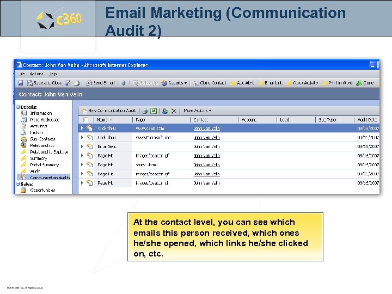Click Send E-mail in the toolbar
This screenshot has width=392, height=294.
100,83
